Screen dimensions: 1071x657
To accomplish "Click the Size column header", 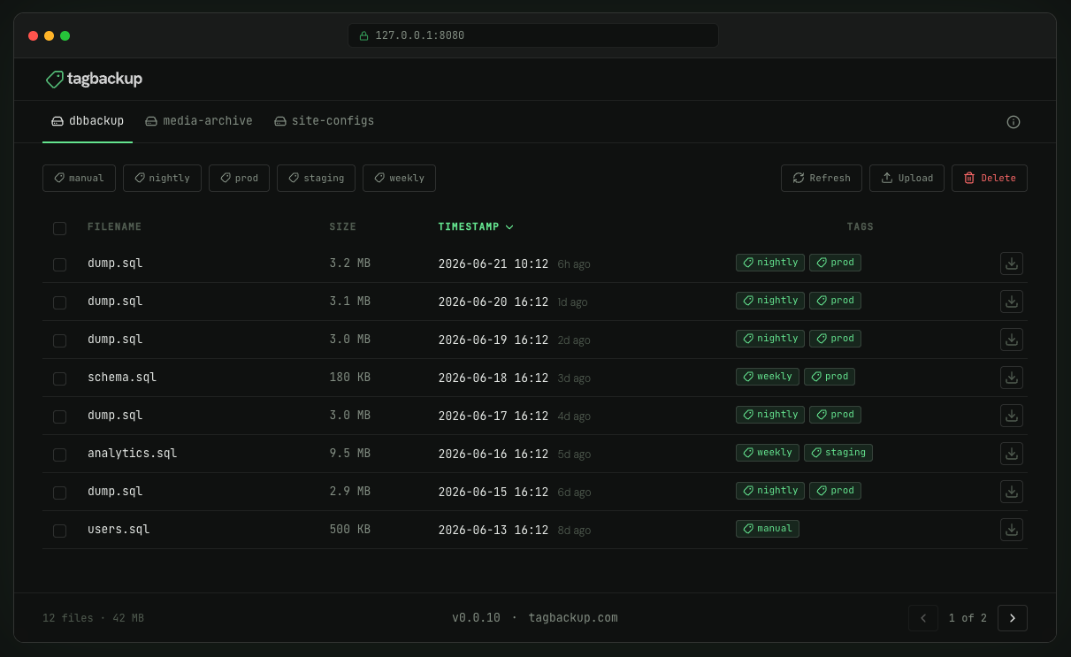I will [342, 227].
